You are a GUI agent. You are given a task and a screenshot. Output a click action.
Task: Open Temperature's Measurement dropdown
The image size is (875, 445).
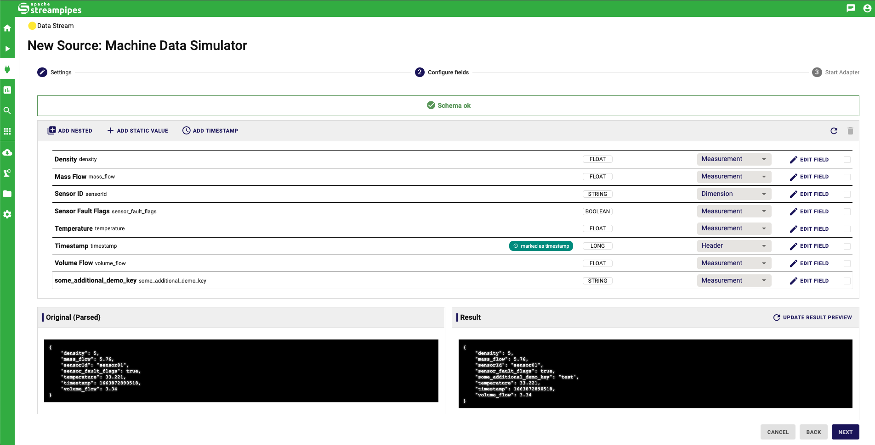[x=733, y=228]
